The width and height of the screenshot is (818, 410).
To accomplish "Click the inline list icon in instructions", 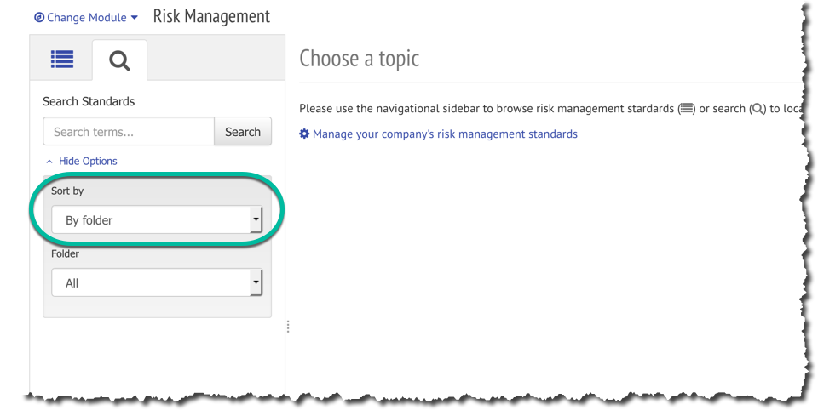I will click(687, 109).
